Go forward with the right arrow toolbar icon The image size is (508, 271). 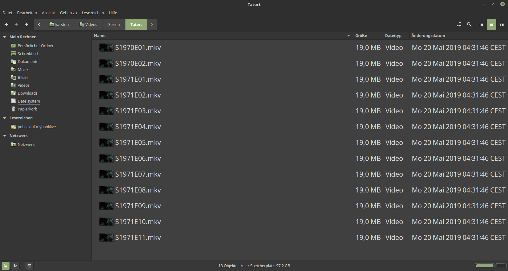17,24
